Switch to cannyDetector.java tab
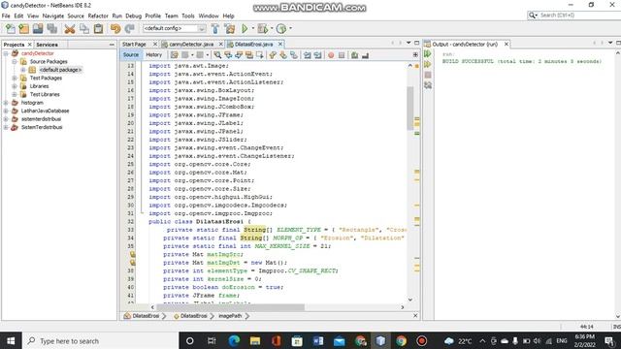The height and width of the screenshot is (349, 621). click(x=191, y=45)
